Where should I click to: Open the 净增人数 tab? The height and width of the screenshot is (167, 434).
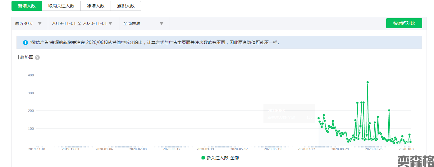pyautogui.click(x=96, y=6)
